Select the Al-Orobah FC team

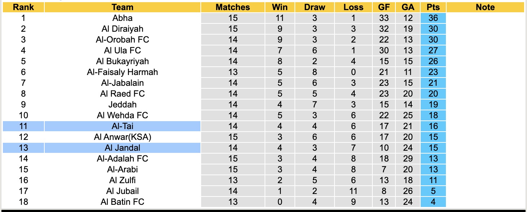(122, 40)
